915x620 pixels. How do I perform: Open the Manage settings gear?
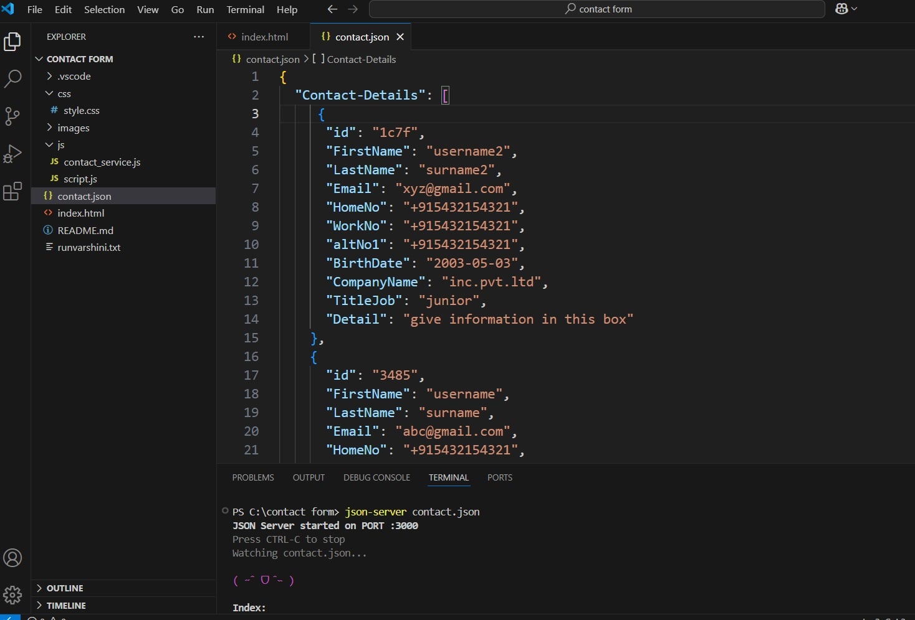[12, 595]
